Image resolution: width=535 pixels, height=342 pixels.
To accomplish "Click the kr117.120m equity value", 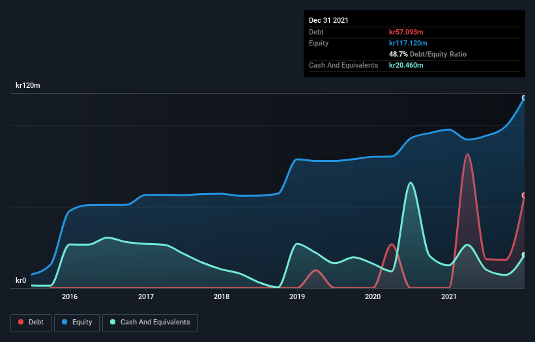I will (408, 43).
